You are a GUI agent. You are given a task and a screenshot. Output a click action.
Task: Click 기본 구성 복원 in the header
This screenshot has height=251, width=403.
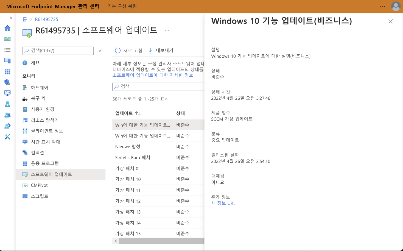coord(122,6)
